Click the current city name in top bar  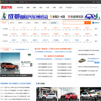(x=26, y=2)
